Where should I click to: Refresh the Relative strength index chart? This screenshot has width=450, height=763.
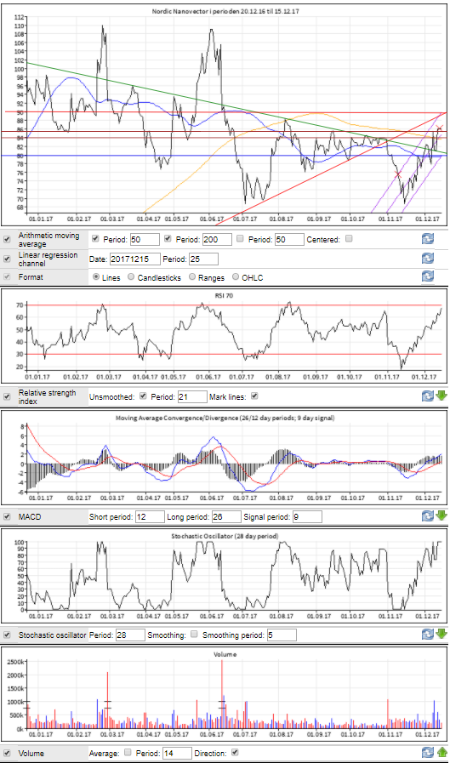(x=427, y=396)
